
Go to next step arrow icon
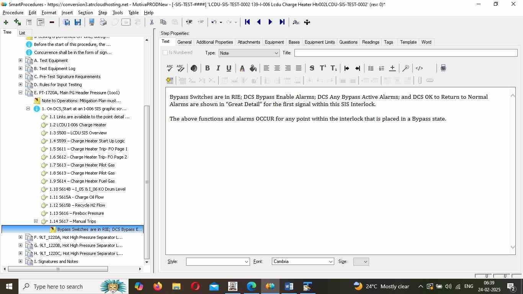270,22
